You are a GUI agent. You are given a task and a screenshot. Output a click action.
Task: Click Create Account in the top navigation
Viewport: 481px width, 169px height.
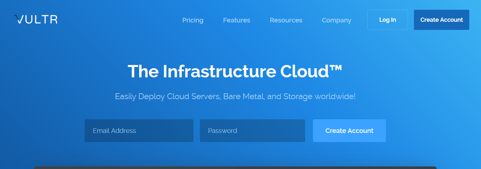441,20
